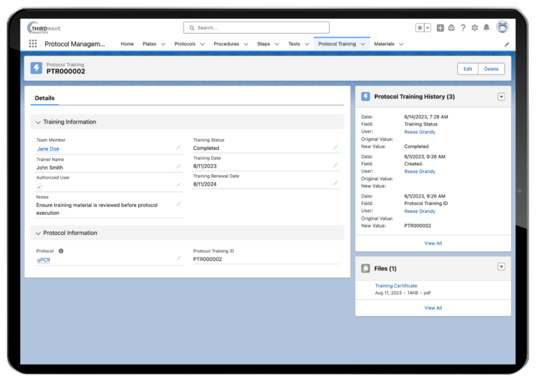Edit the Trainer Name field pencil
The width and height of the screenshot is (536, 383).
[179, 167]
